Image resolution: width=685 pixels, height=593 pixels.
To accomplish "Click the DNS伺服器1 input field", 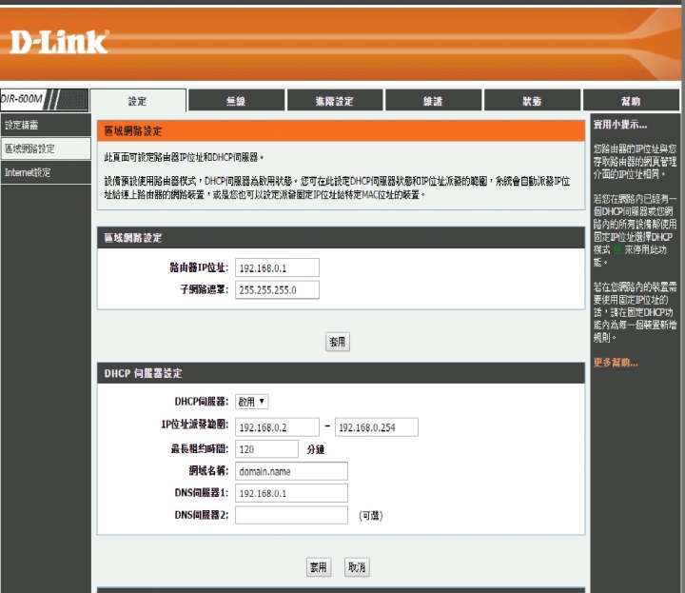I will (291, 493).
